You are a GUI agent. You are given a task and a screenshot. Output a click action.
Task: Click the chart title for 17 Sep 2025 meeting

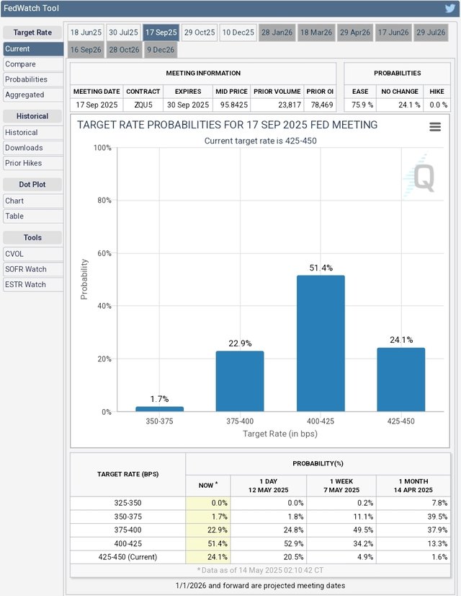[x=228, y=125]
